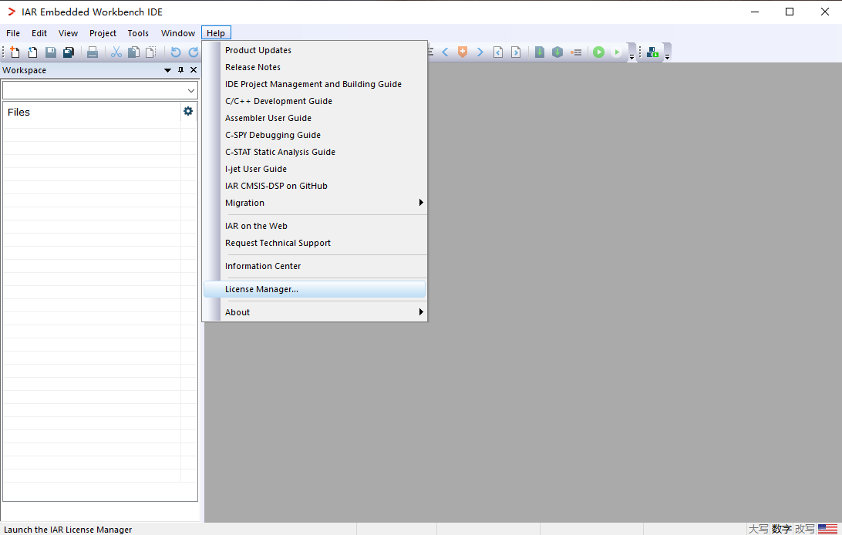The height and width of the screenshot is (535, 842).
Task: Click the 大写 caps lock status indicator
Action: coord(758,529)
